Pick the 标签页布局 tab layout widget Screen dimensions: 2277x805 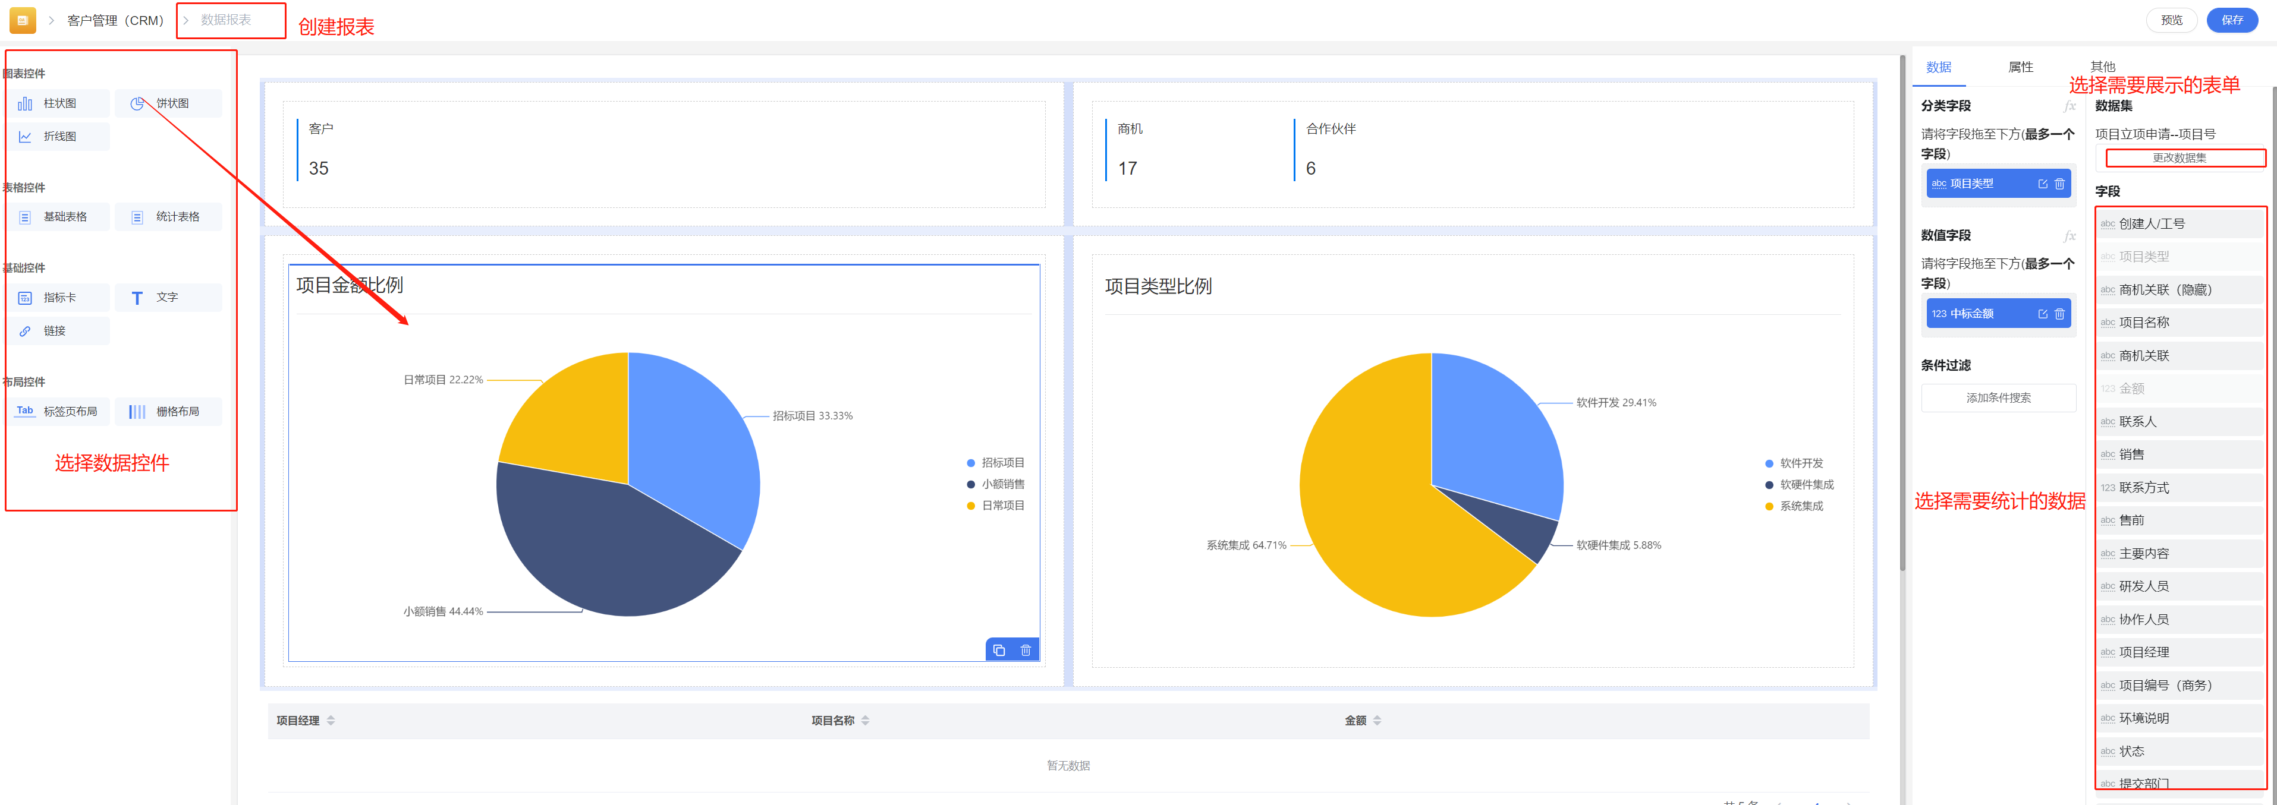[x=59, y=412]
